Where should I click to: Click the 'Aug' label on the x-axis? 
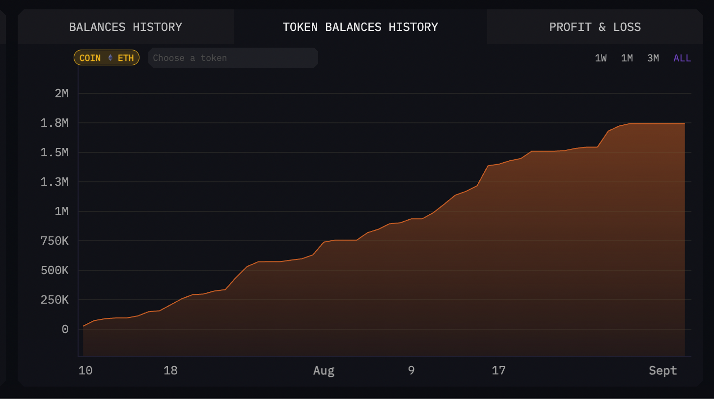point(324,370)
